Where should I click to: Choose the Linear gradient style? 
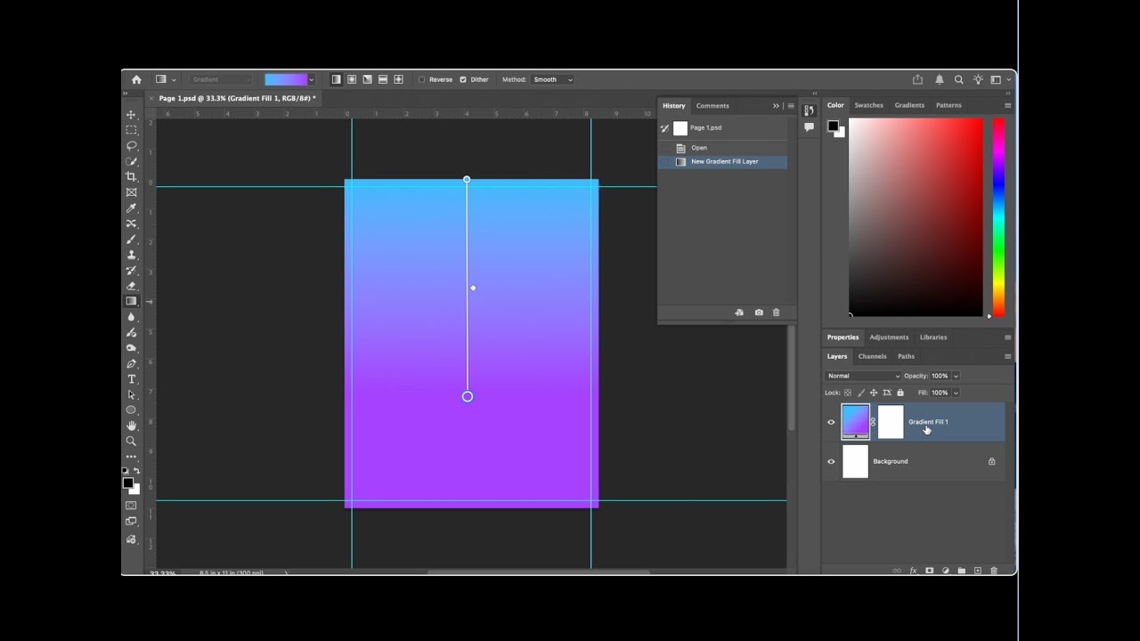click(336, 79)
